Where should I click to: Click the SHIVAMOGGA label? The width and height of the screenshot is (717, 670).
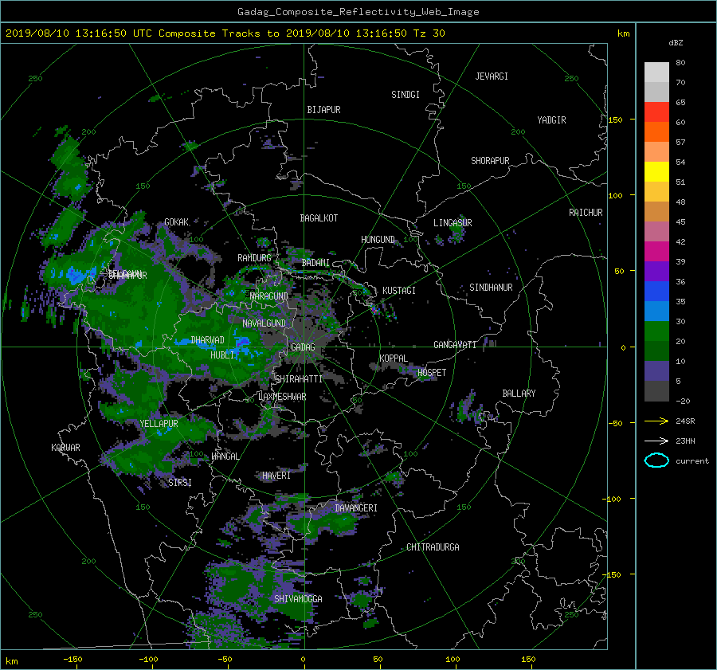298,598
